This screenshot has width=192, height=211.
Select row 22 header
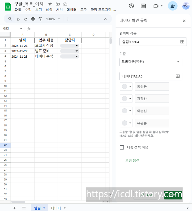point(5,145)
